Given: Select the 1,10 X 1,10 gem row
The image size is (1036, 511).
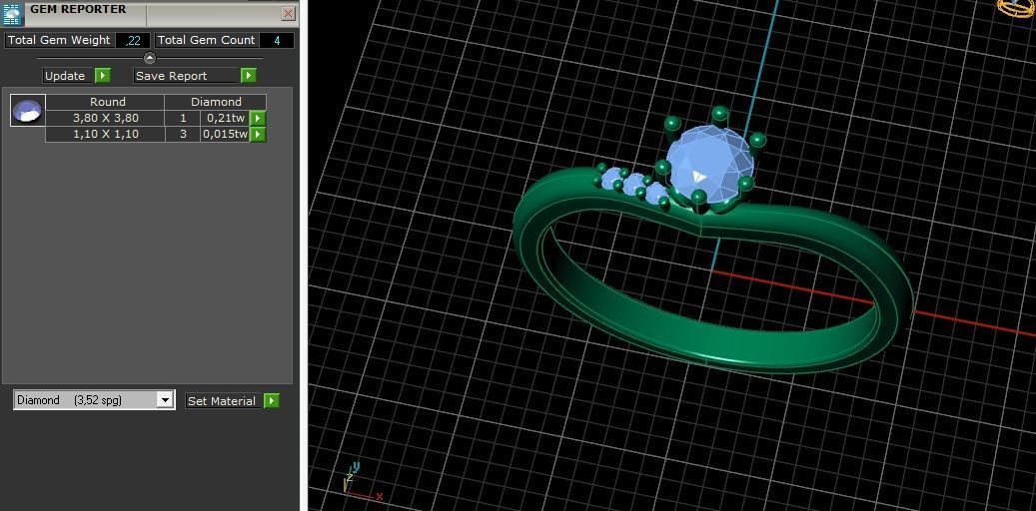Looking at the screenshot, I should click(156, 134).
